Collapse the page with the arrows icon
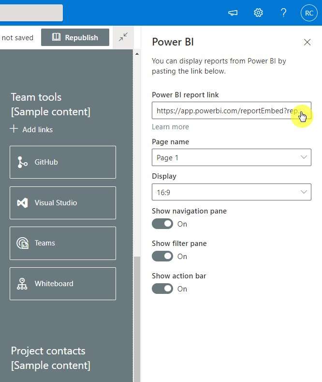Viewport: 322px width, 382px height. pos(123,37)
